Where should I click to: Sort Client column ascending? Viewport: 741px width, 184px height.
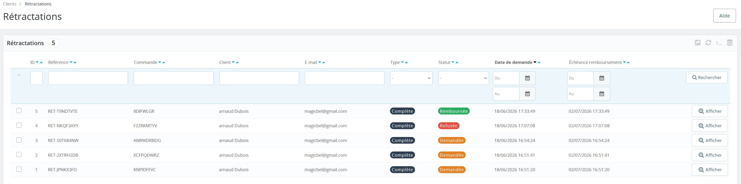[x=237, y=62]
